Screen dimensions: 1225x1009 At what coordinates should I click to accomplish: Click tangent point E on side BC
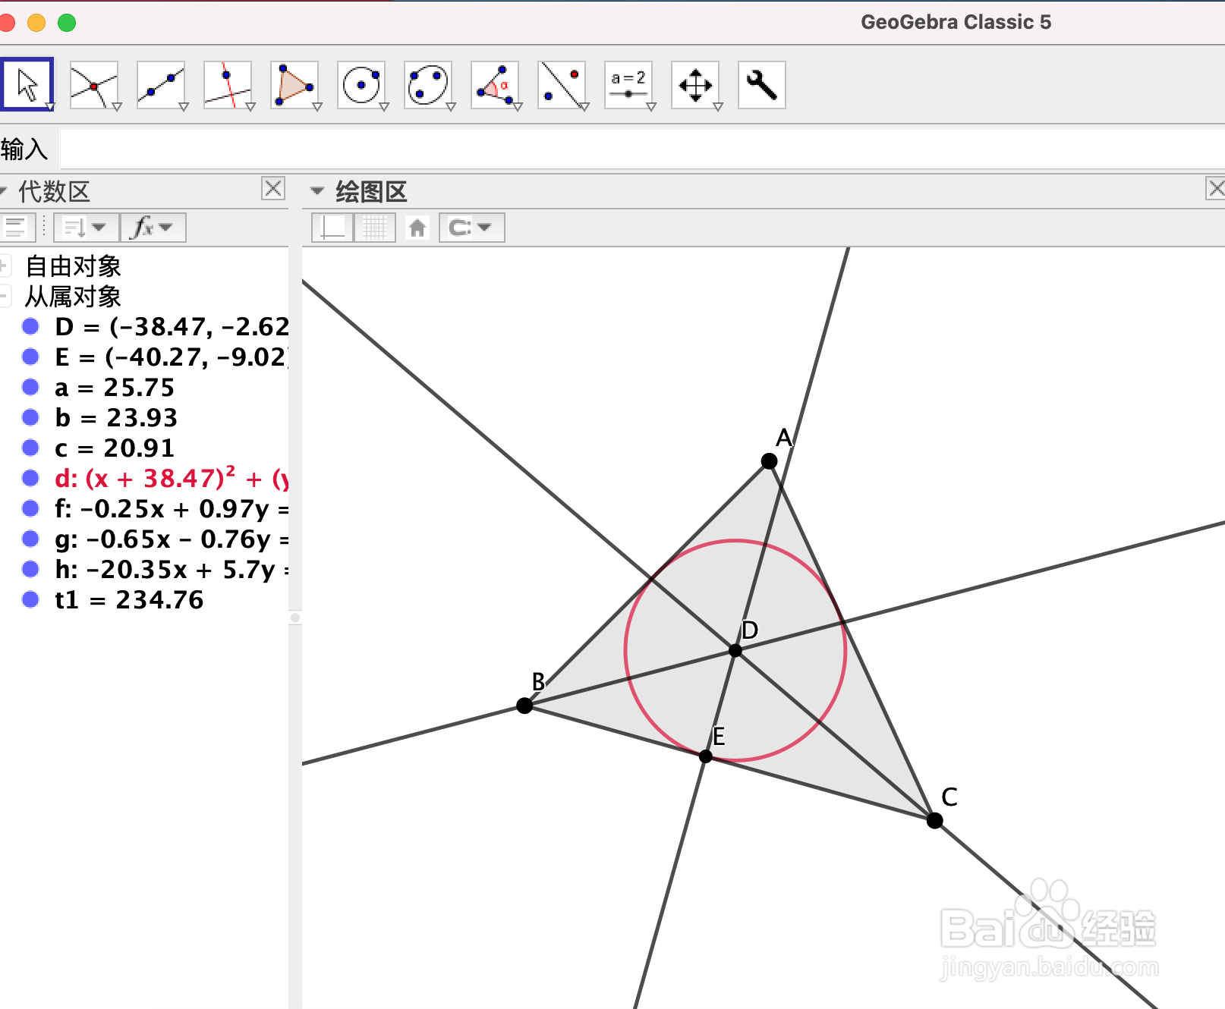point(706,756)
